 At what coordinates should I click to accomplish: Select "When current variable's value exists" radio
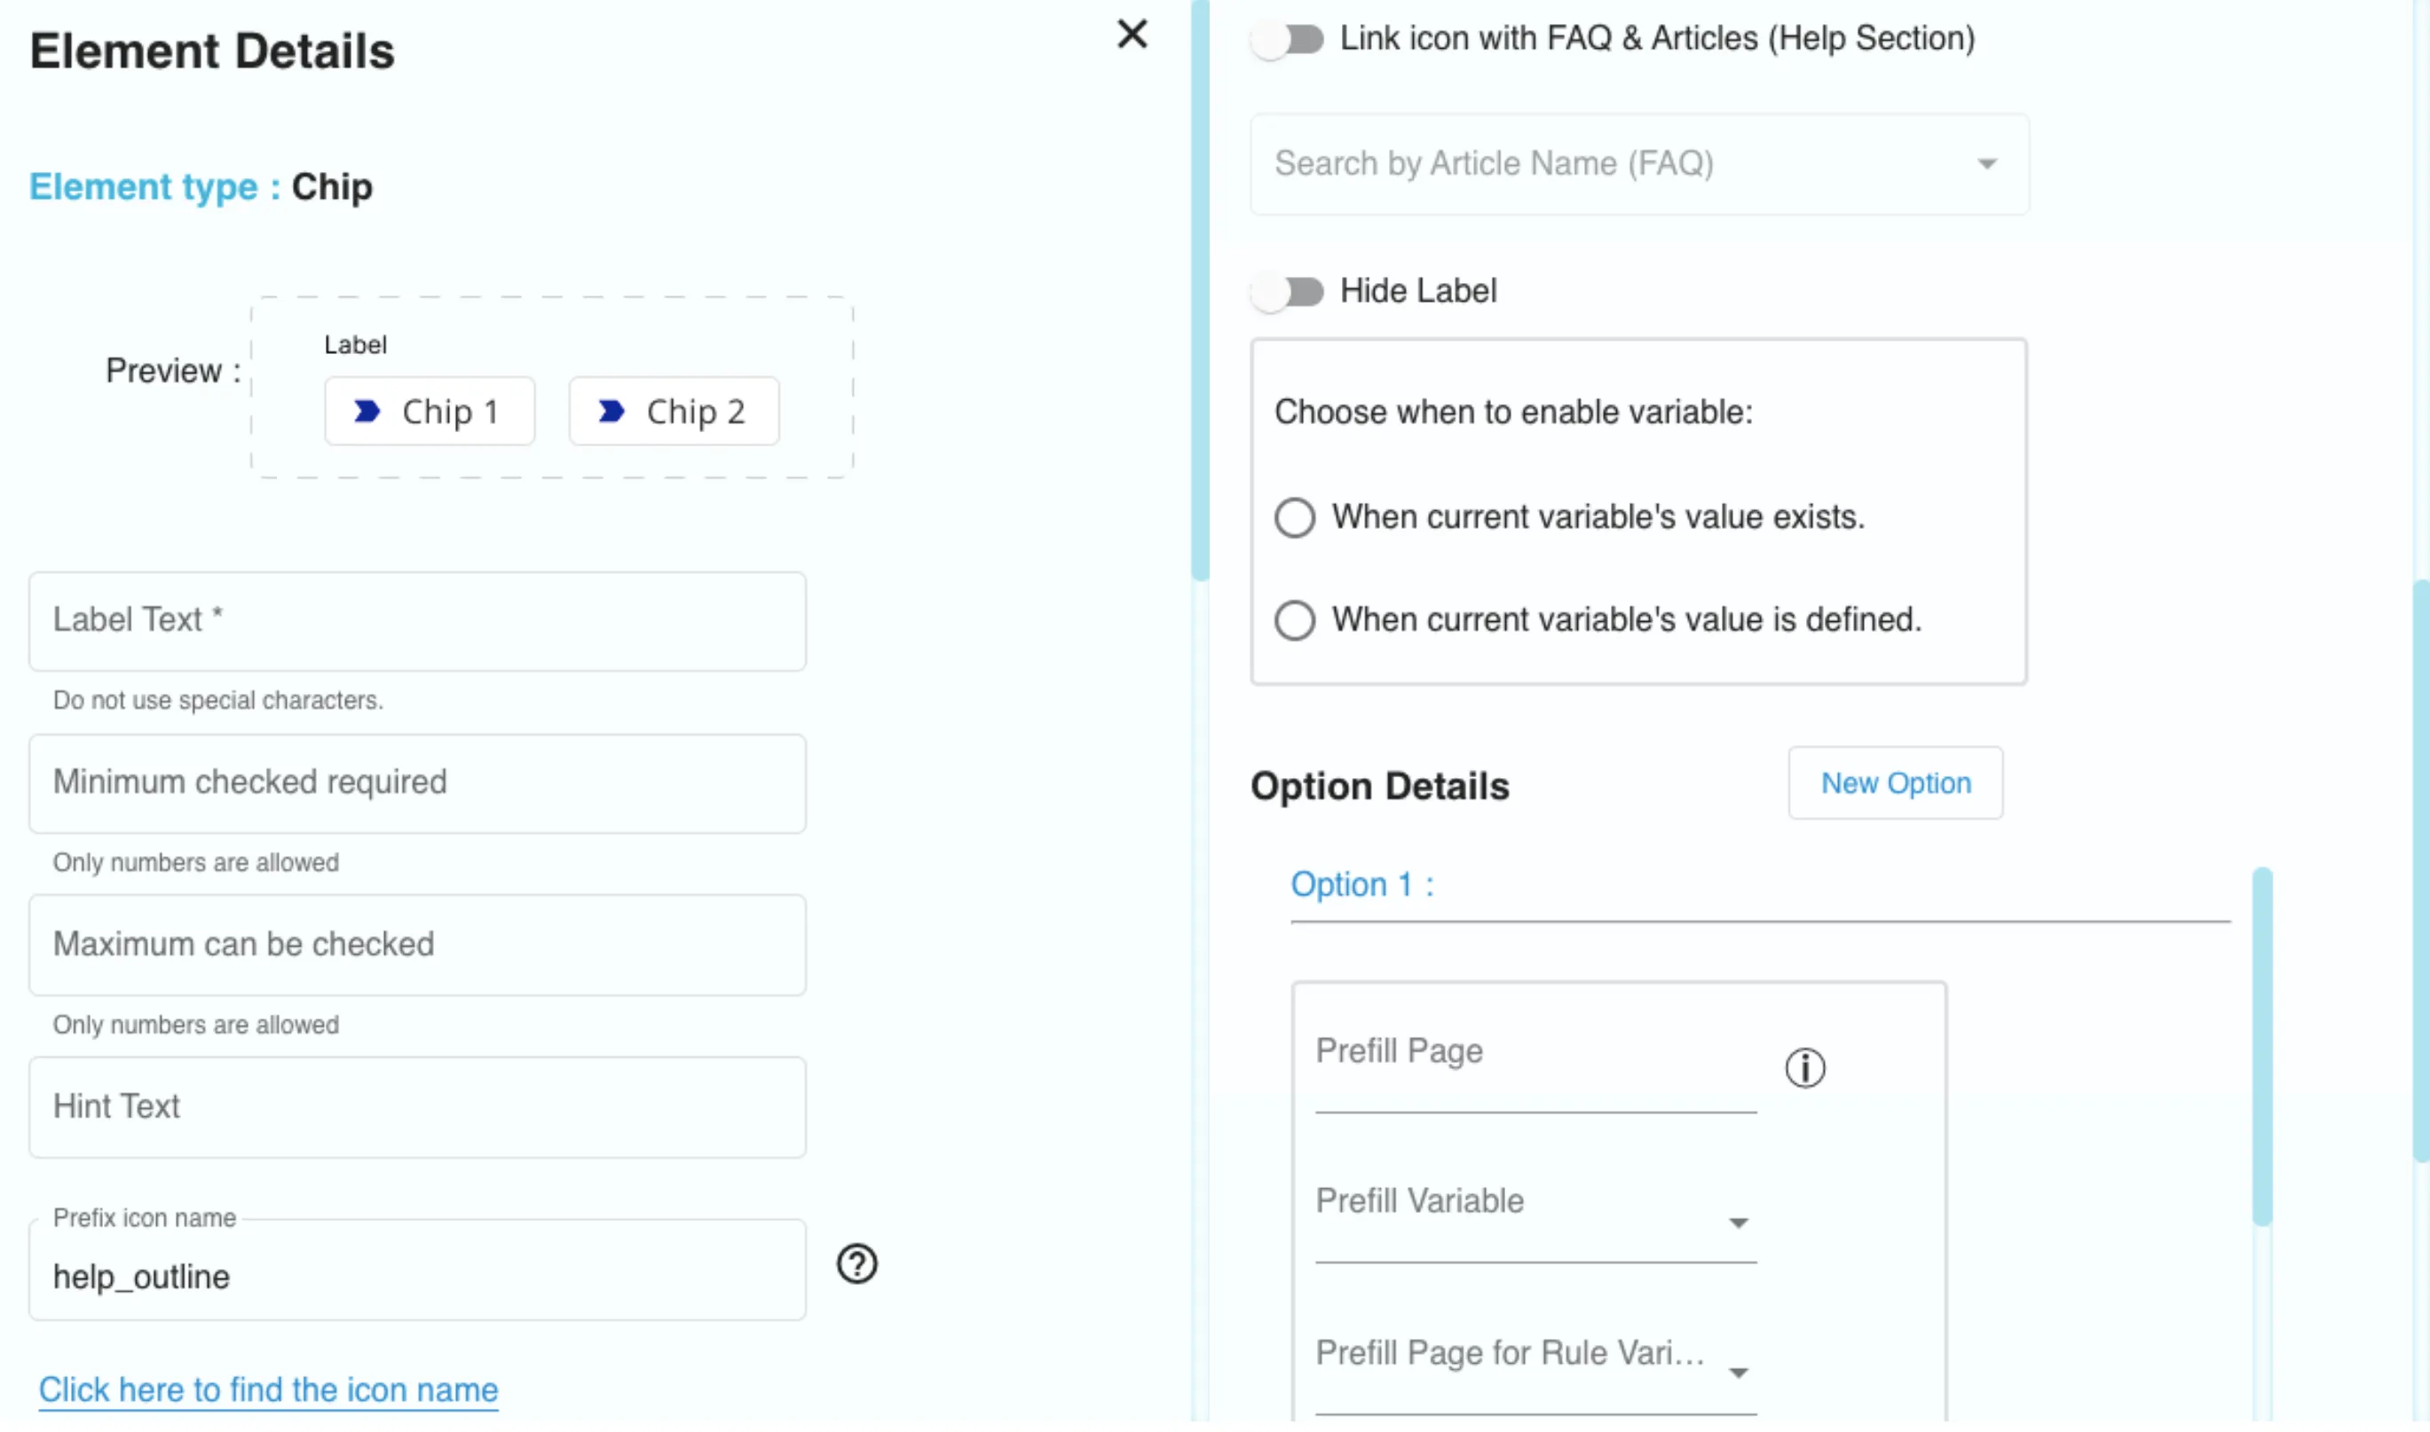tap(1294, 518)
